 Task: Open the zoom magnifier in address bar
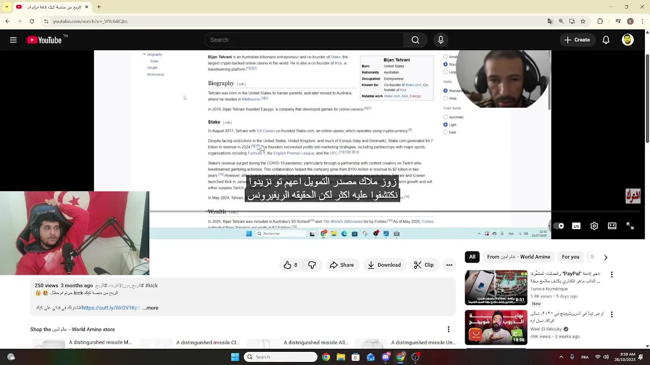pyautogui.click(x=561, y=21)
